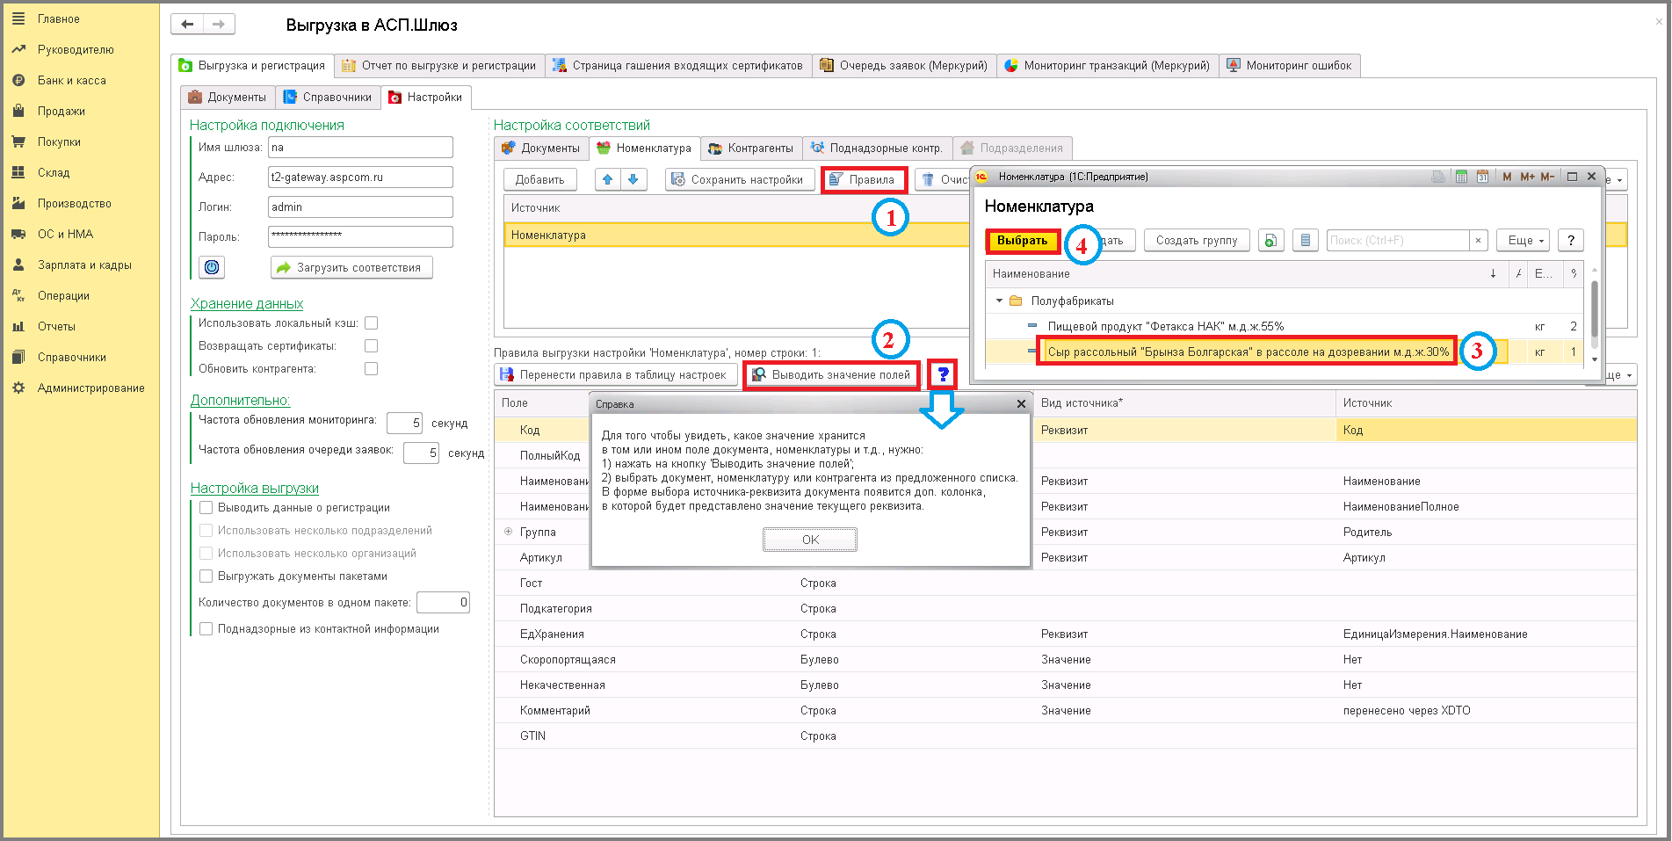Check Выводить данные о регистрации

[x=206, y=508]
